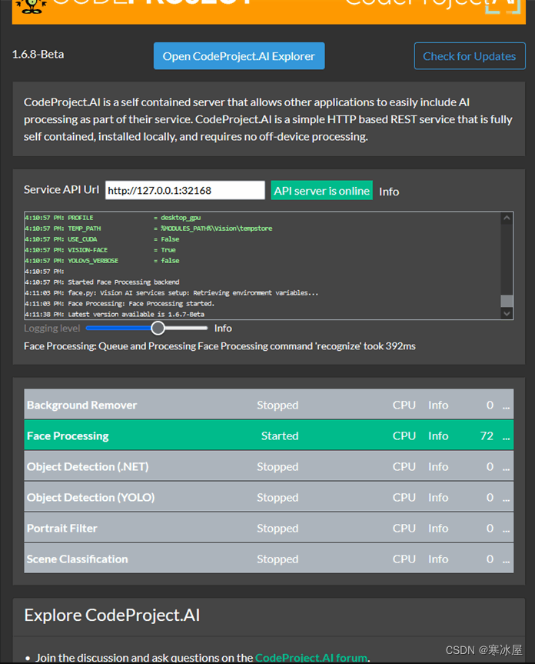535x664 pixels.
Task: Click Info for Portrait Filter
Action: coord(438,529)
